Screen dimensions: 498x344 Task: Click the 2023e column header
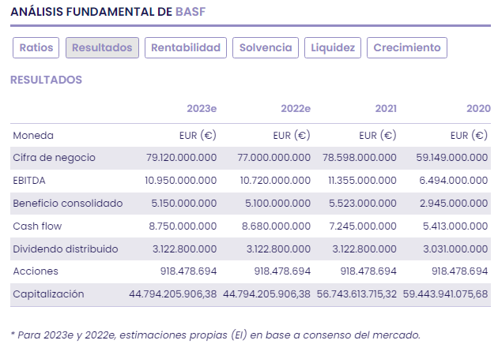pyautogui.click(x=202, y=109)
